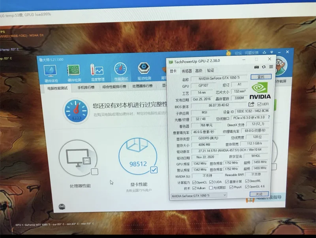Image resolution: width=316 pixels, height=238 pixels.
Task: Toggle Vulkan checkbox
Action: click(194, 188)
